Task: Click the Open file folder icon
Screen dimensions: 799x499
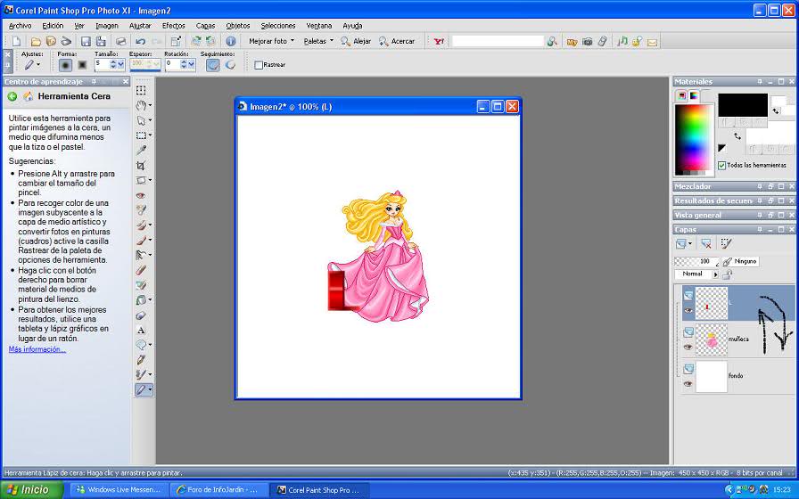Action: point(35,41)
